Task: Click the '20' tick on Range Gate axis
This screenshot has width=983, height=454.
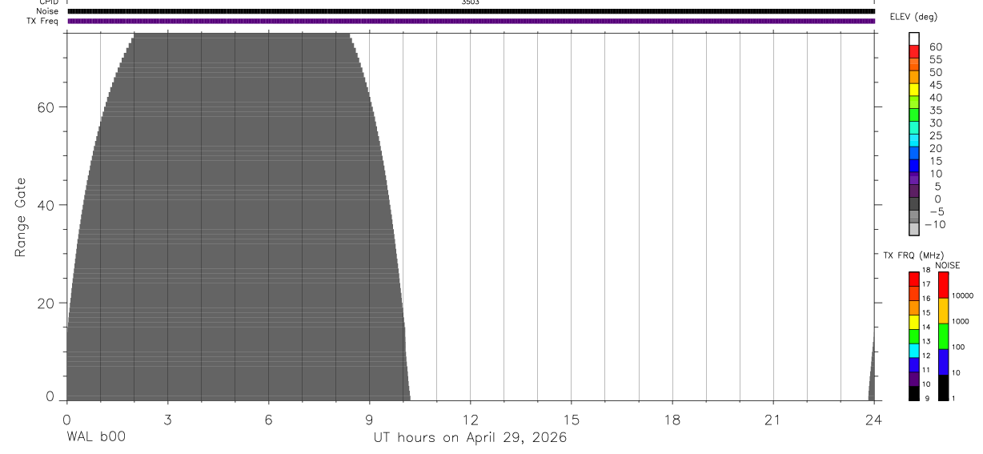Action: click(45, 303)
